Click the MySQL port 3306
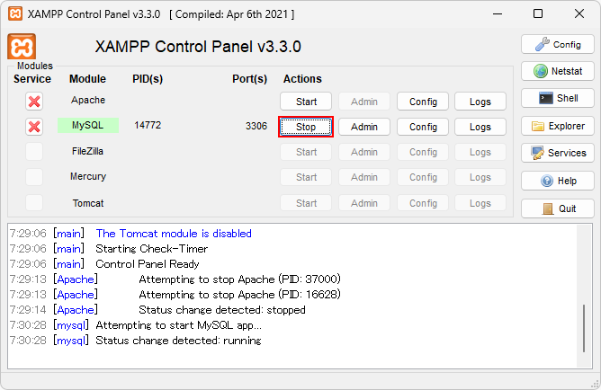Screen dimensions: 601x390 point(256,126)
